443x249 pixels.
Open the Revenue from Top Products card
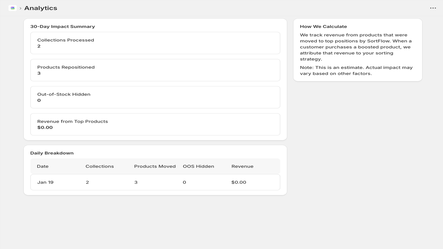(155, 124)
